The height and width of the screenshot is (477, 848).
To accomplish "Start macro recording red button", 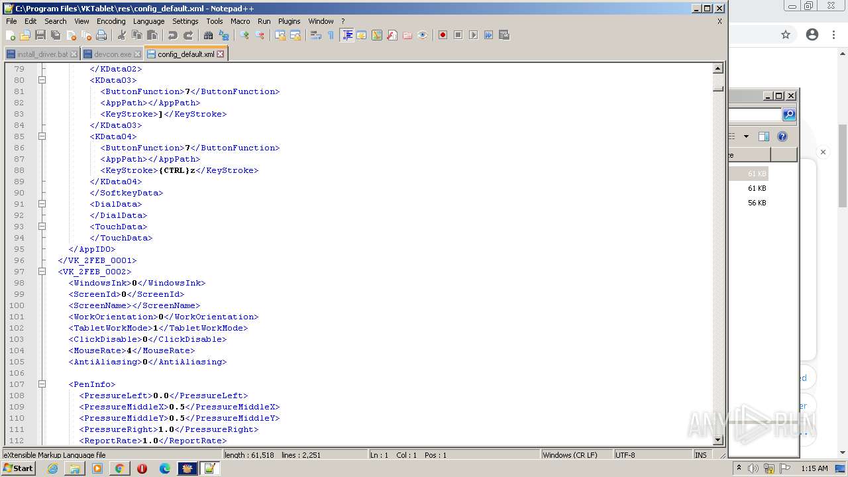I will coord(443,35).
